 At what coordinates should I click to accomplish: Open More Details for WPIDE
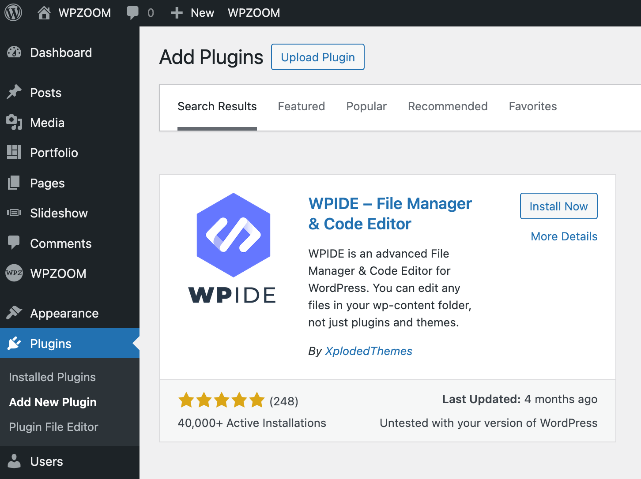564,236
